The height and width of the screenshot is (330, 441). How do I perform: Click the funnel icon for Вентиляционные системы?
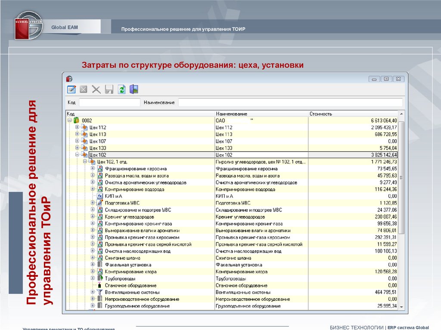[x=100, y=292]
